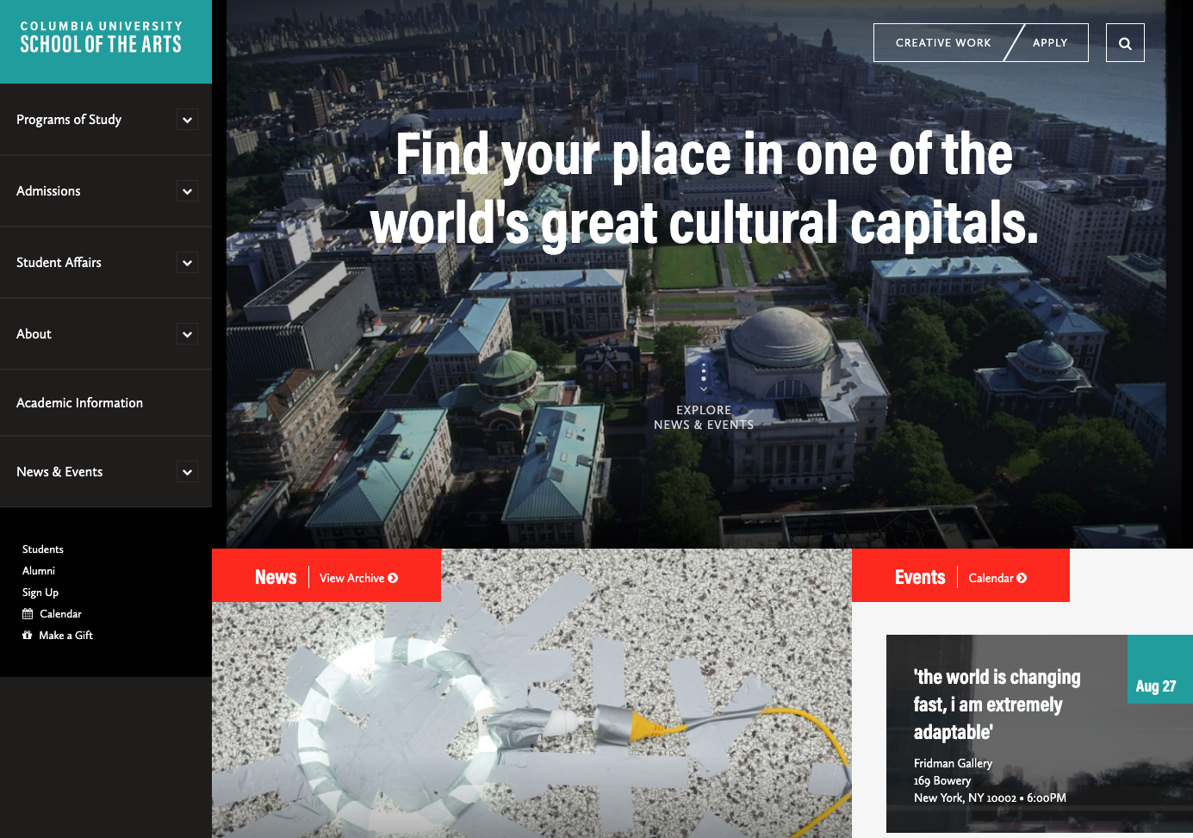Click the calendar icon in sidebar

tap(28, 614)
